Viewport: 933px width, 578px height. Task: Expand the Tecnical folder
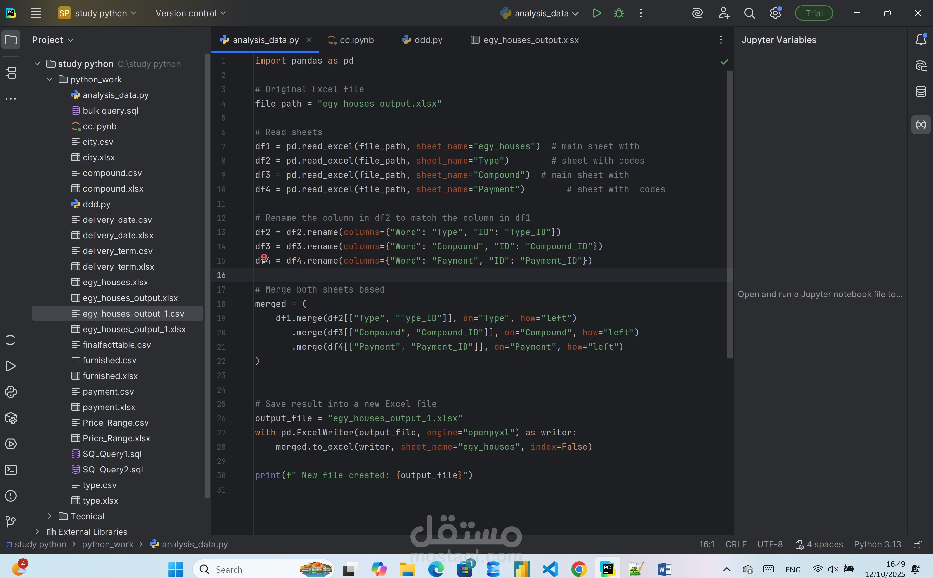[x=50, y=516]
